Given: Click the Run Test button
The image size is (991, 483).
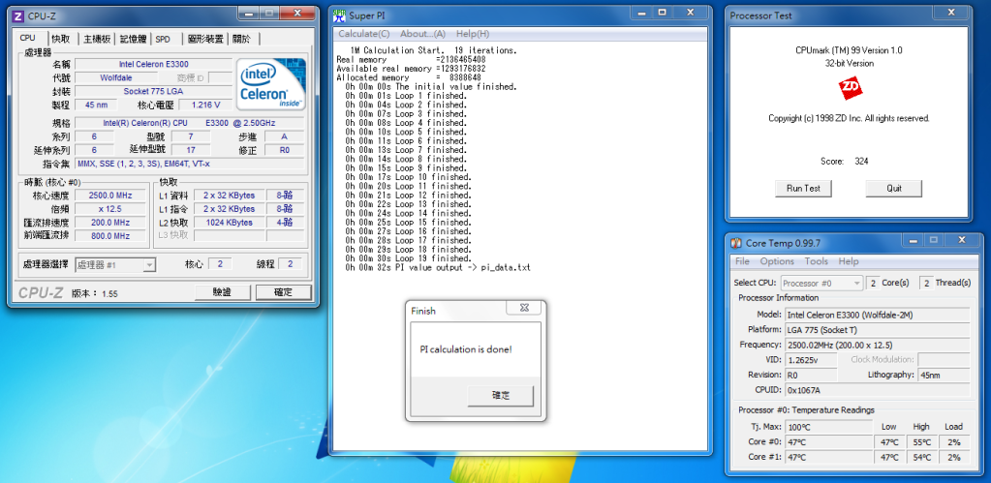Looking at the screenshot, I should (x=803, y=188).
